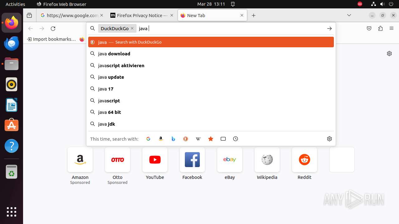Search with Amazon one-off icon
399x224 pixels.
161,139
